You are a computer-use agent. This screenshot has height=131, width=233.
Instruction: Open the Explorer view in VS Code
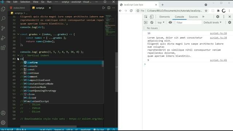[x=3, y=9]
